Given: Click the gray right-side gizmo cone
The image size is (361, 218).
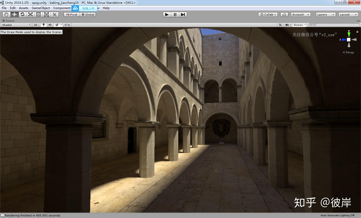Looking at the screenshot, I should pyautogui.click(x=354, y=40).
